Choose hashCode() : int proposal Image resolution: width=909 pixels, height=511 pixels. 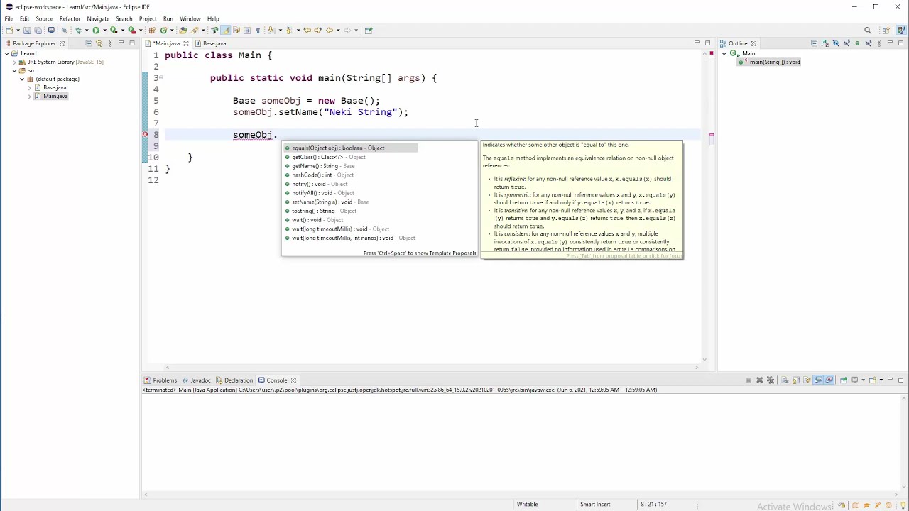pos(319,175)
